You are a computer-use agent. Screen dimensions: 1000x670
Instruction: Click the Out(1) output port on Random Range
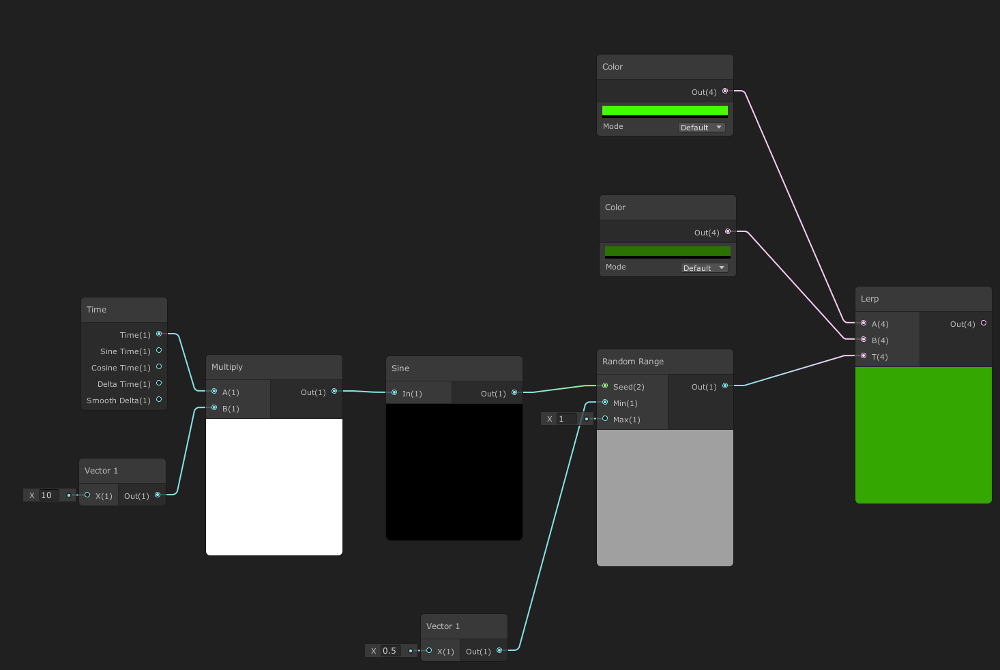(x=724, y=385)
